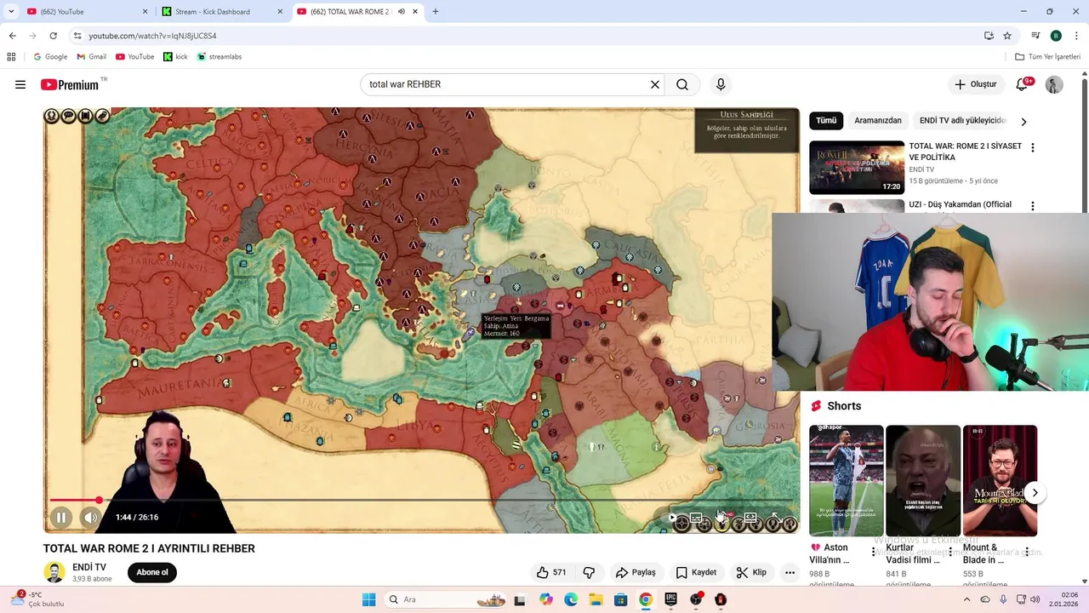Dislike the video

click(x=588, y=572)
